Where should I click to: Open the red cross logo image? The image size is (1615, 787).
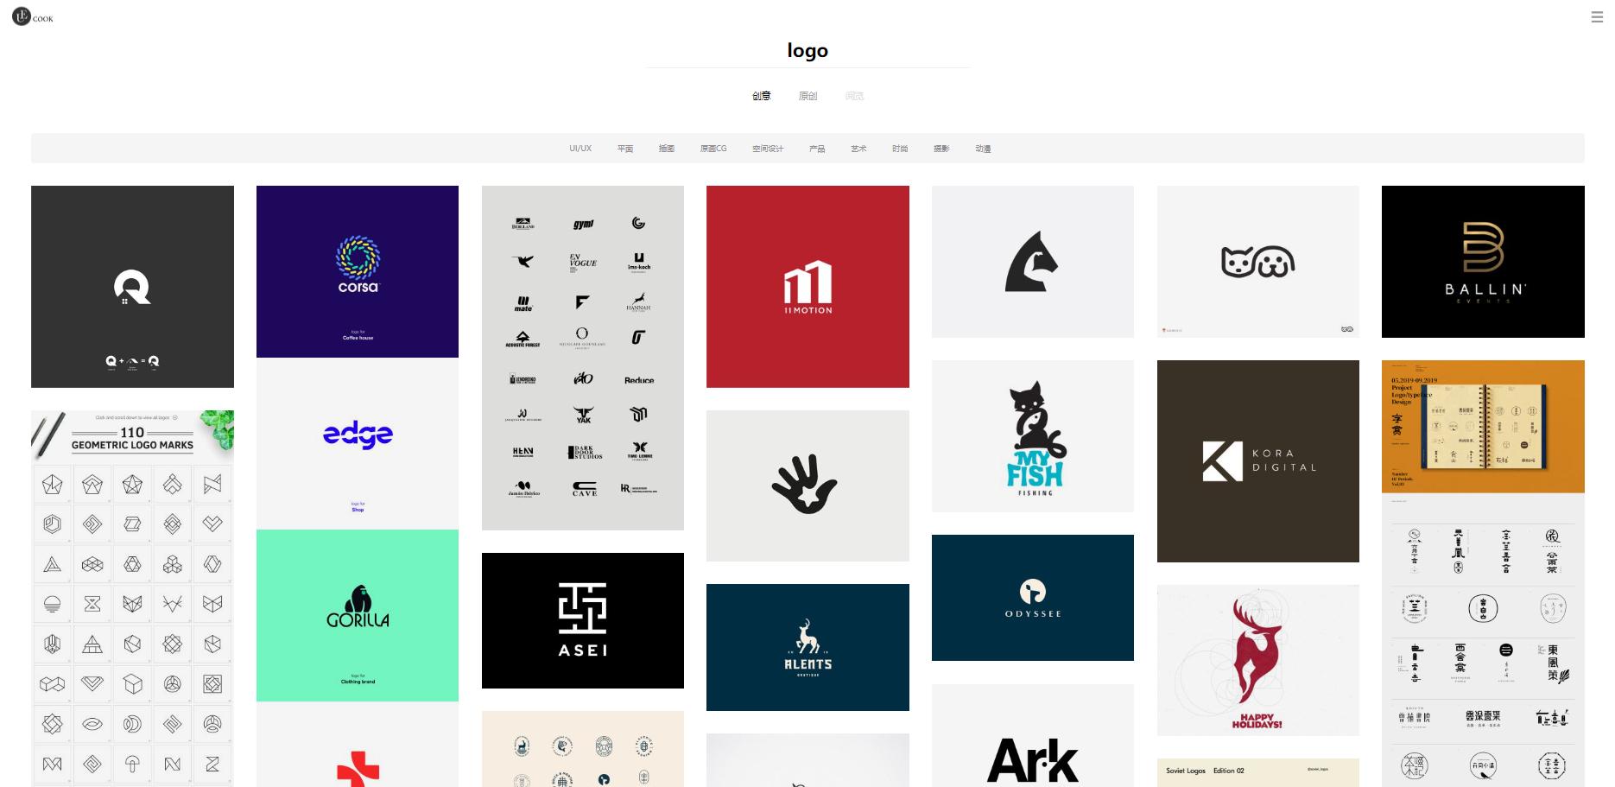point(358,744)
